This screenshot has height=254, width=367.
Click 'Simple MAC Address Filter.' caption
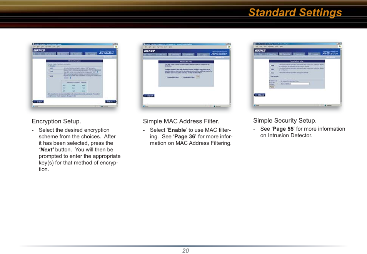(181, 121)
